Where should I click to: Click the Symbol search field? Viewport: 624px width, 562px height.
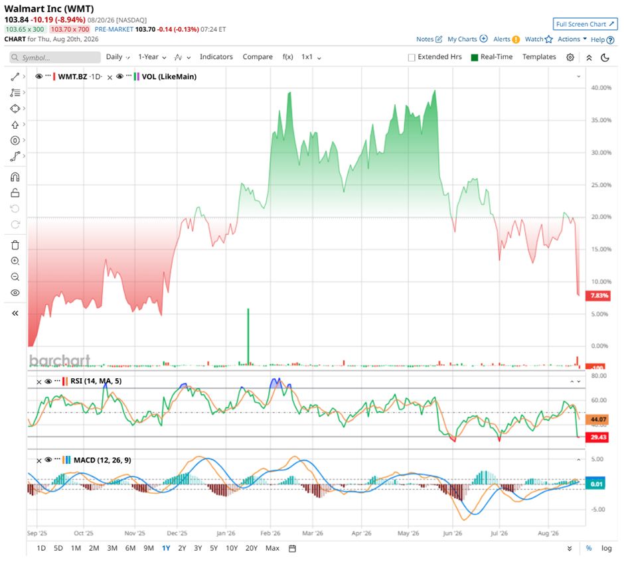55,57
